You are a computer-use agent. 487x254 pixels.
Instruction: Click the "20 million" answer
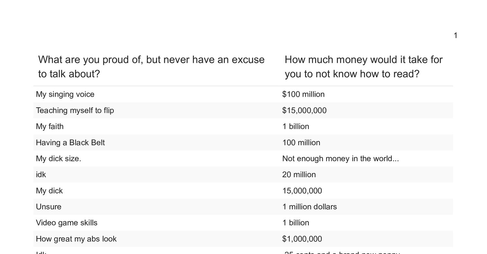pos(299,175)
